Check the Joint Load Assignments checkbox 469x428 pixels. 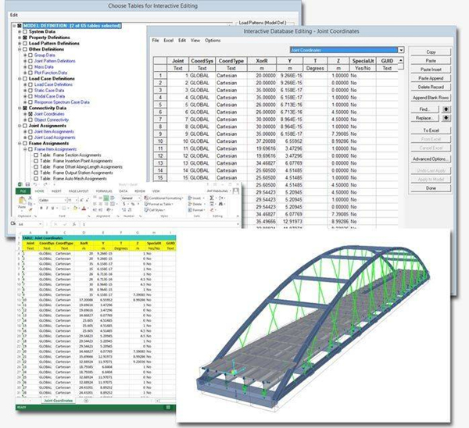point(30,137)
